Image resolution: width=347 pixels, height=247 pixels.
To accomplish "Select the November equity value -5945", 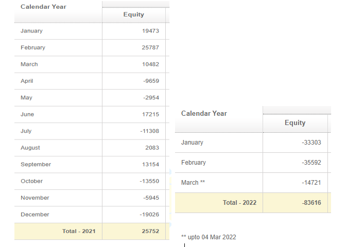I will 151,198.
